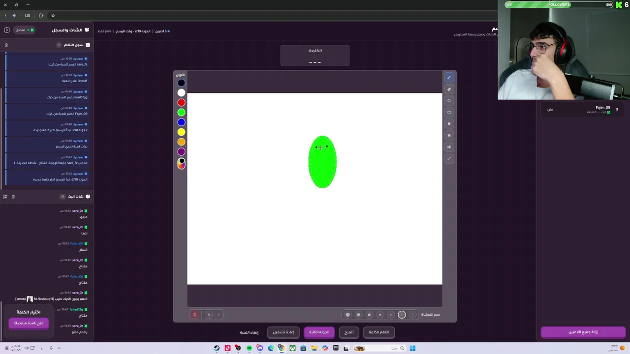Select the hollow circle shape tool
Screen dimensions: 630x354
point(449,100)
